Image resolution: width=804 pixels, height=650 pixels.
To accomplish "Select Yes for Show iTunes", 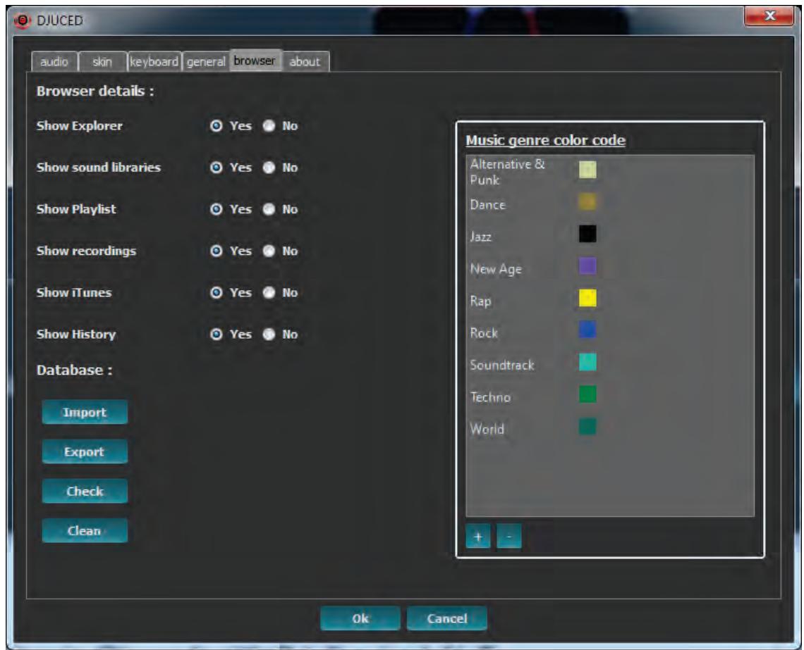I will pos(217,293).
